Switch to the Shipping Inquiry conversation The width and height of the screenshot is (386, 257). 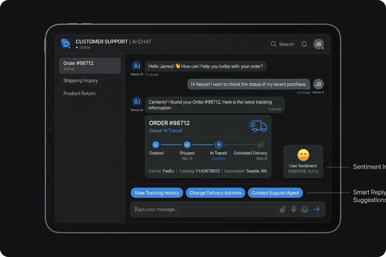pyautogui.click(x=80, y=80)
